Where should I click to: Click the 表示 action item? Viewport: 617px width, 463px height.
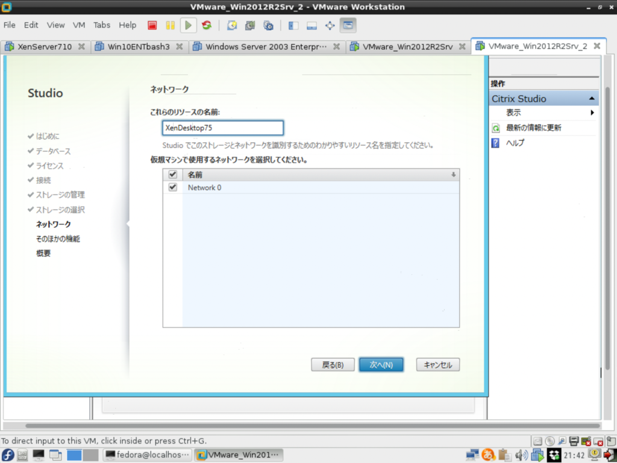513,113
